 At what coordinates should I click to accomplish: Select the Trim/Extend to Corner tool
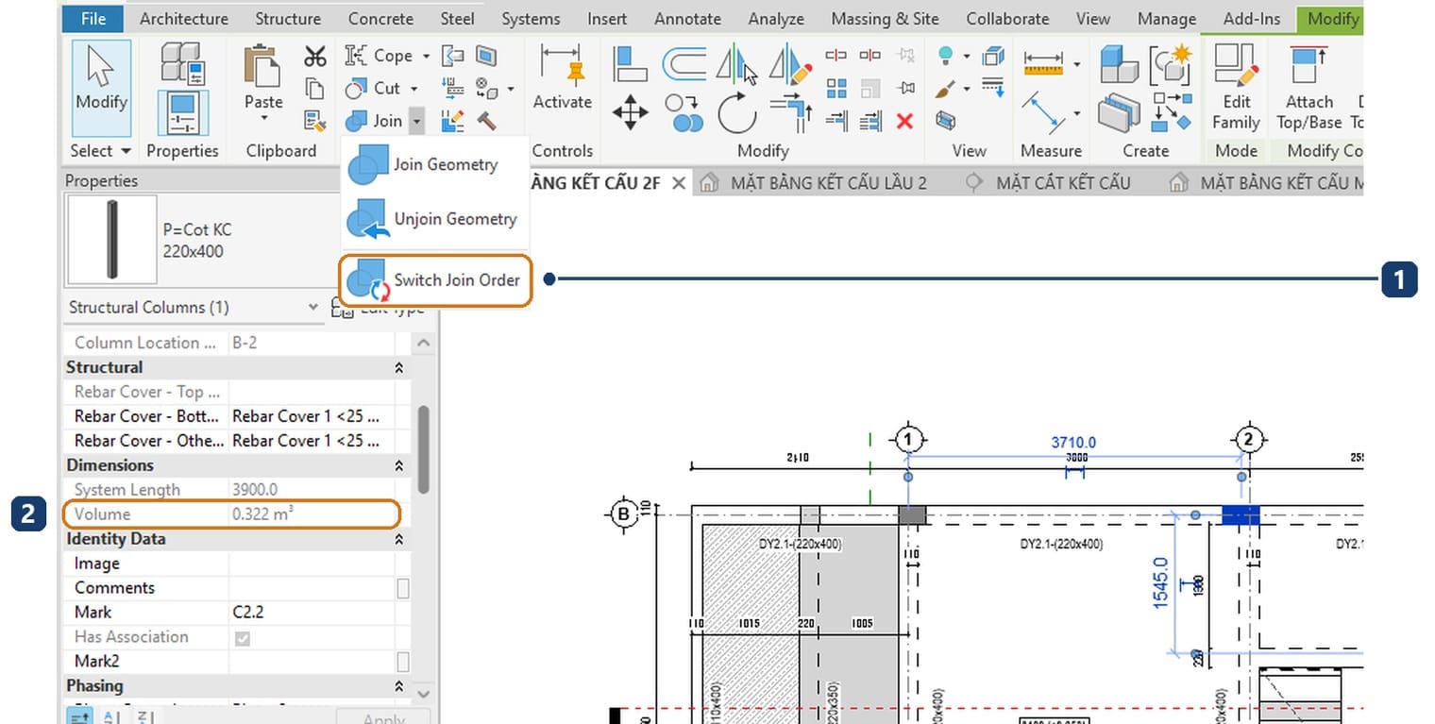(x=790, y=113)
